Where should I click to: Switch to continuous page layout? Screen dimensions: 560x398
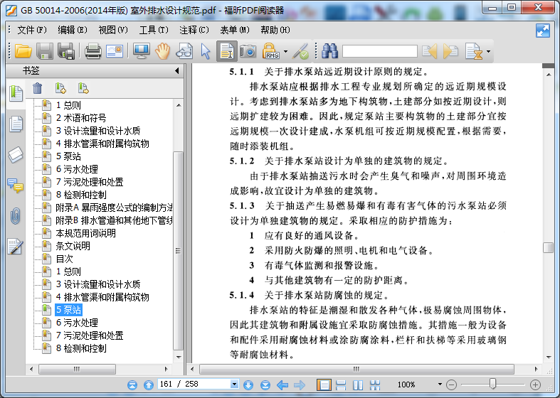pyautogui.click(x=341, y=384)
